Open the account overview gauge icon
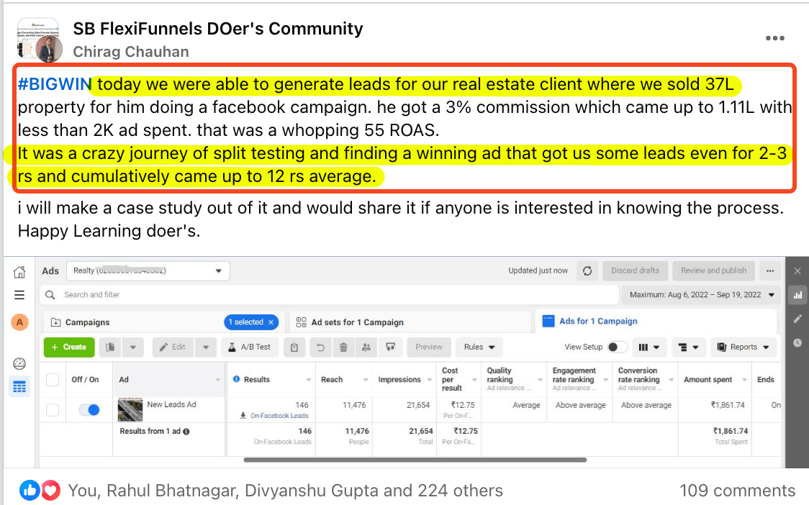The width and height of the screenshot is (809, 505). click(x=19, y=363)
